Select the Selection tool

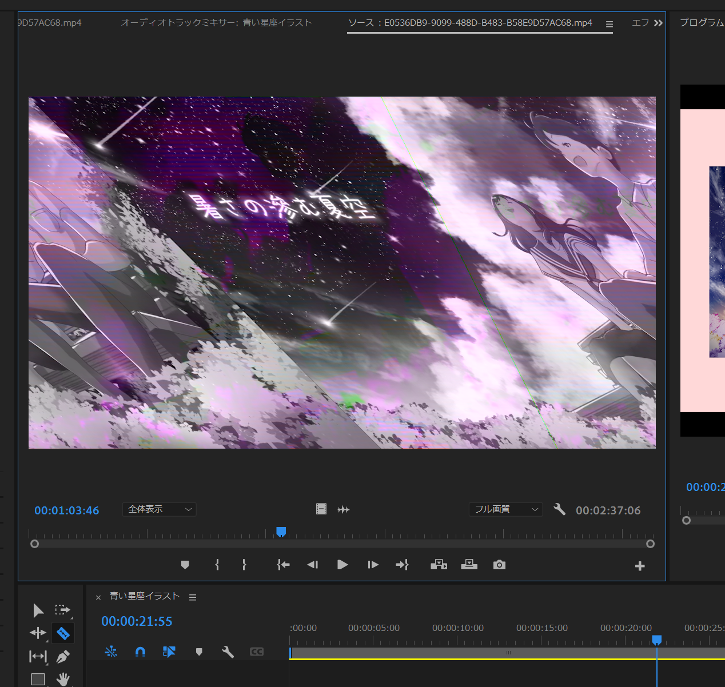tap(38, 610)
